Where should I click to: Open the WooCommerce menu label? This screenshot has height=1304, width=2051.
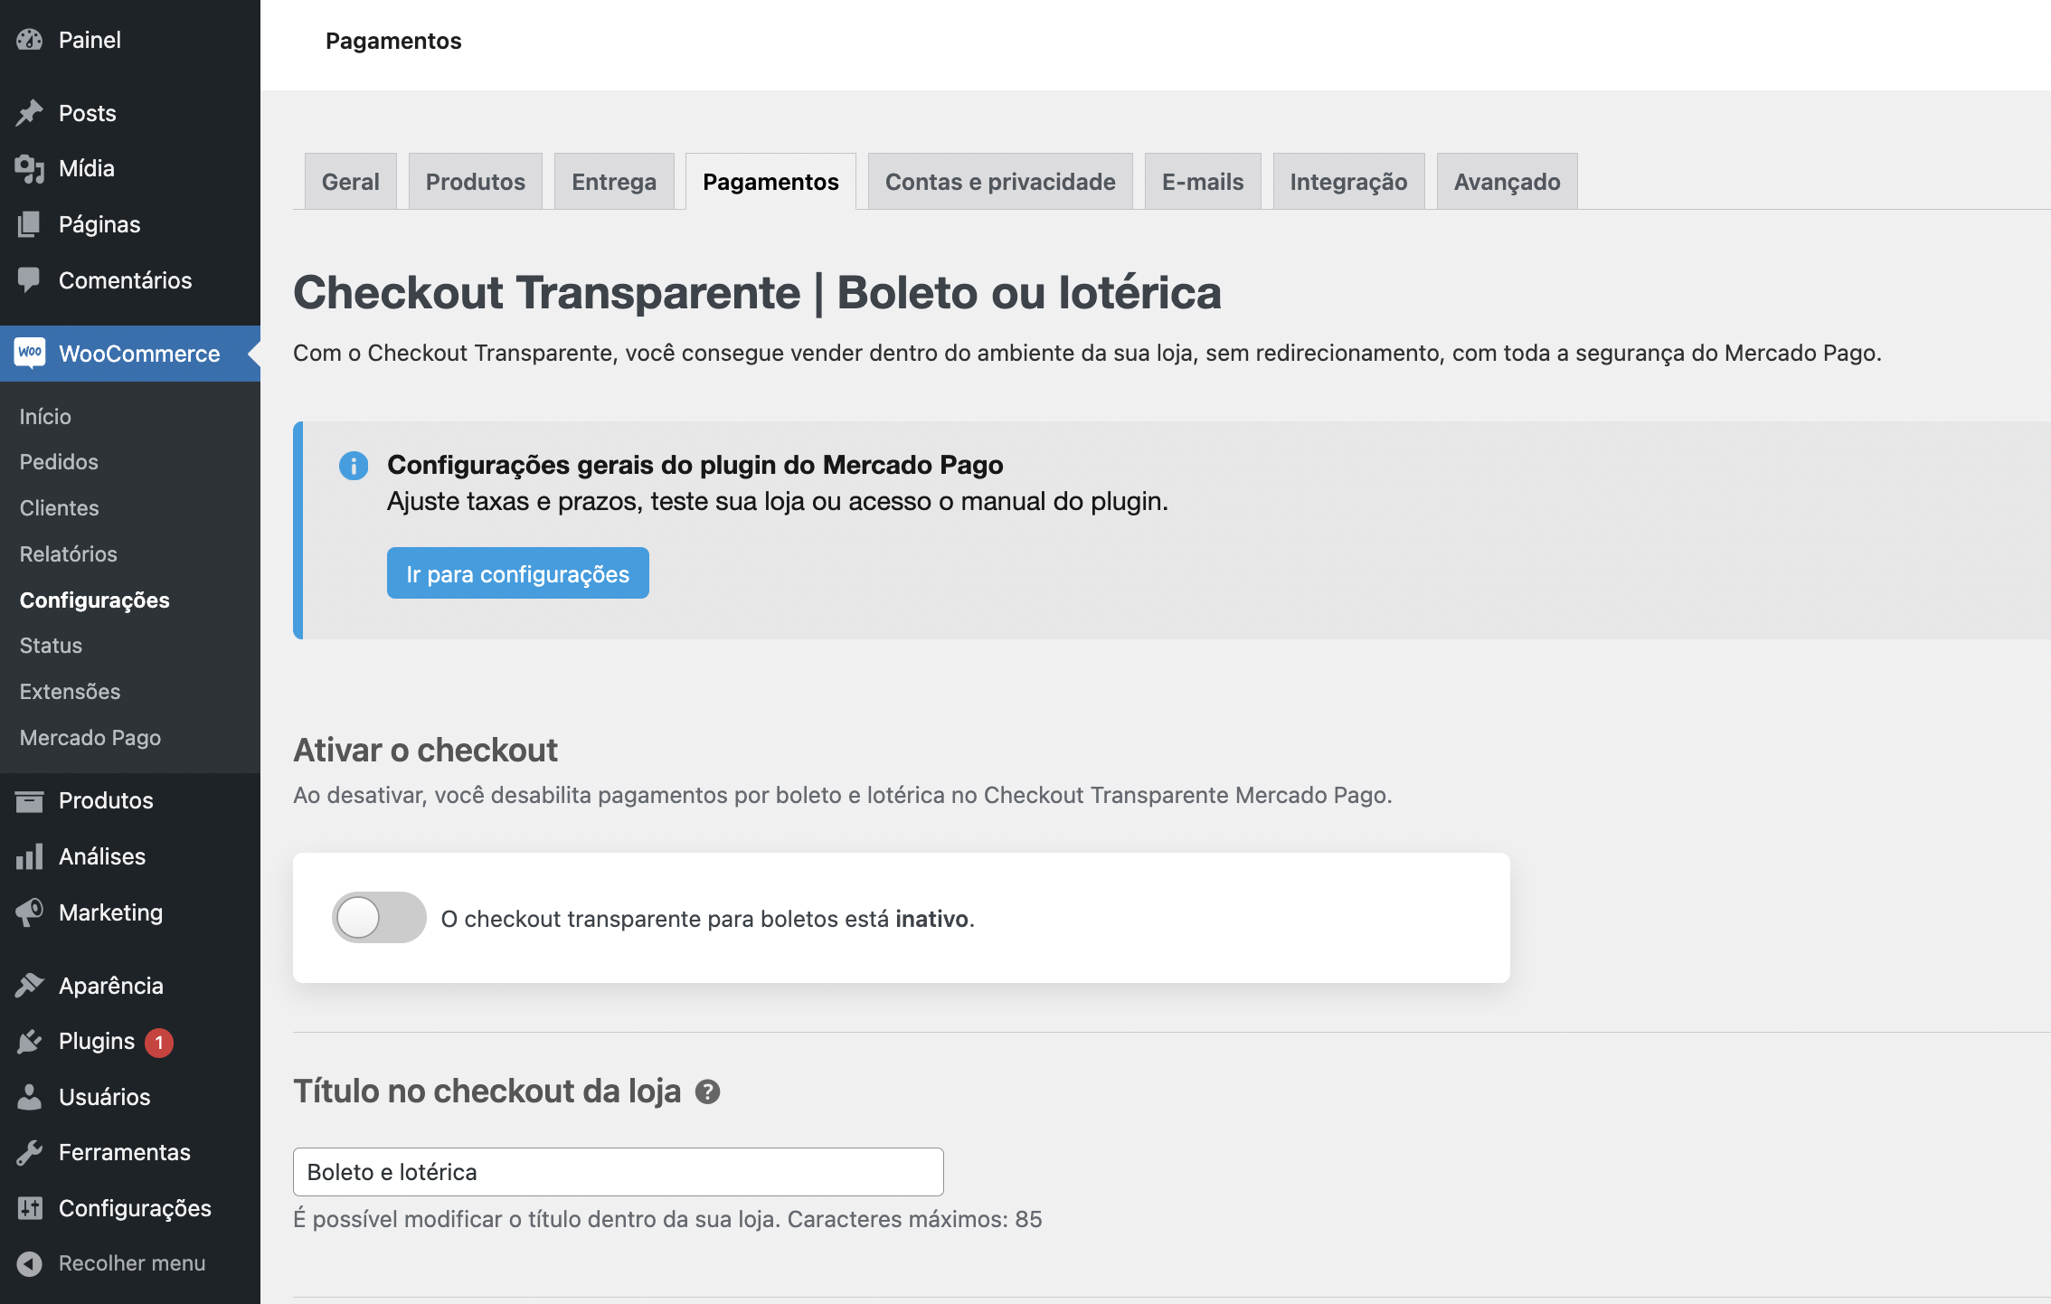139,354
